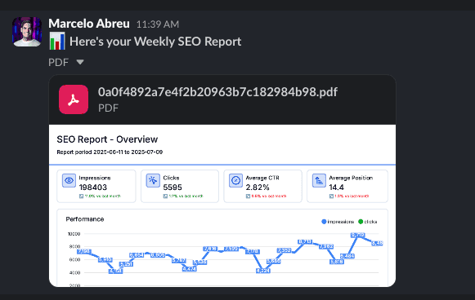The height and width of the screenshot is (300, 475).
Task: Click the Clicks cursor icon
Action: (x=153, y=180)
